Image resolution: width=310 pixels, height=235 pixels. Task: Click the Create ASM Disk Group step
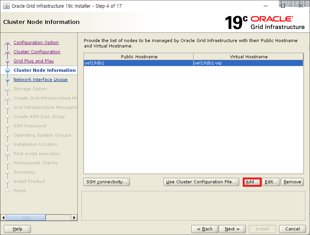pos(39,117)
